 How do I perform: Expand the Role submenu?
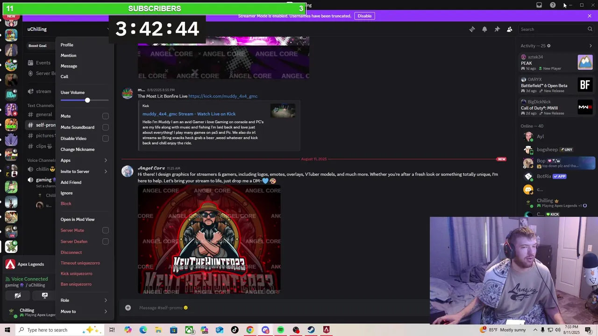pyautogui.click(x=85, y=301)
